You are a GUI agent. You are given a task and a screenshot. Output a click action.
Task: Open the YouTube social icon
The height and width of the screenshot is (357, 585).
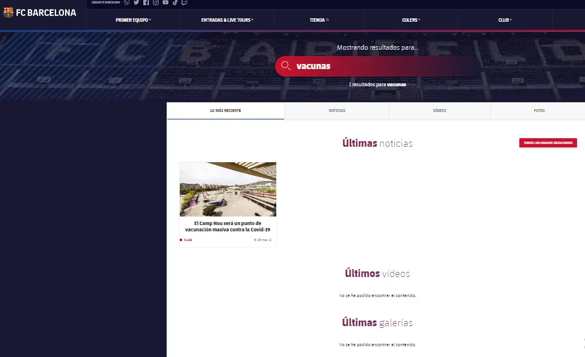click(x=166, y=2)
